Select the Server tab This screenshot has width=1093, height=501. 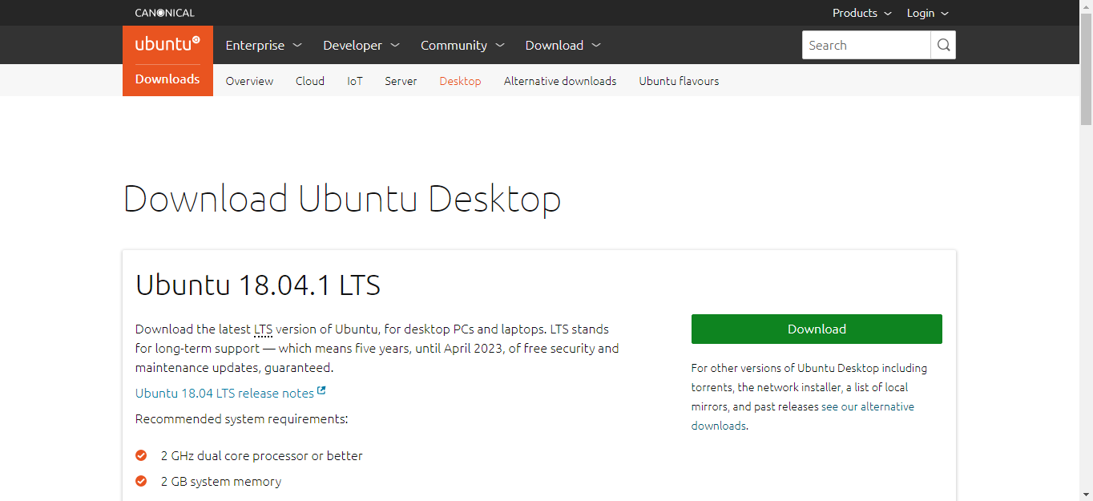(x=401, y=81)
